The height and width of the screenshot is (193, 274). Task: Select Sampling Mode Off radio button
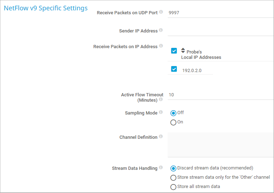click(173, 113)
